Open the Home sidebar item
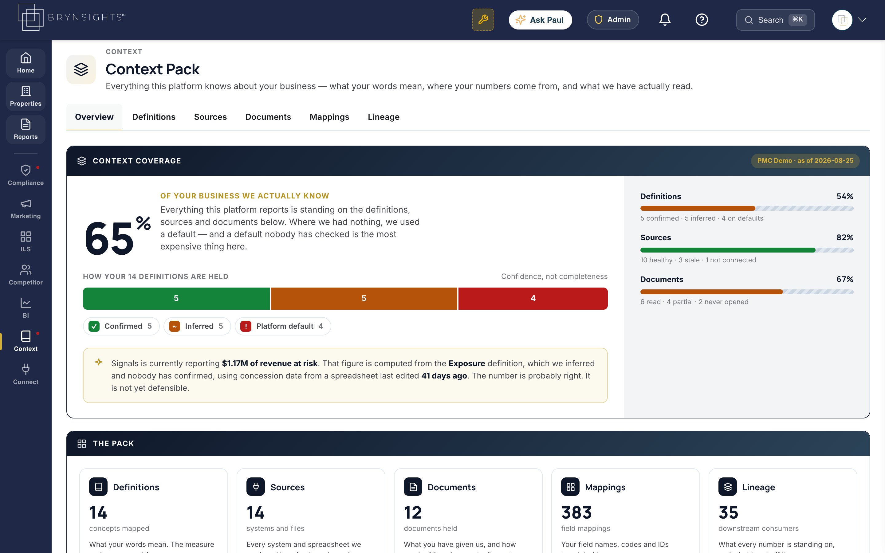 (26, 63)
